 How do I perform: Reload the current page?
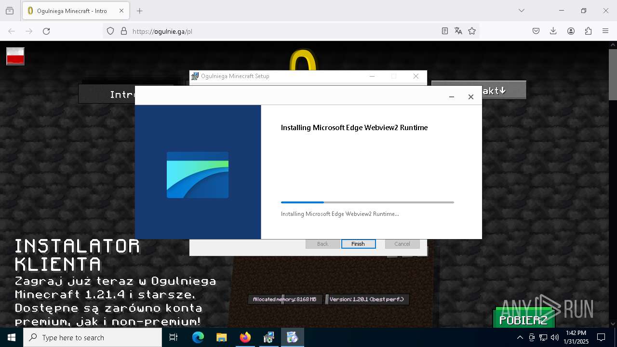(x=46, y=31)
